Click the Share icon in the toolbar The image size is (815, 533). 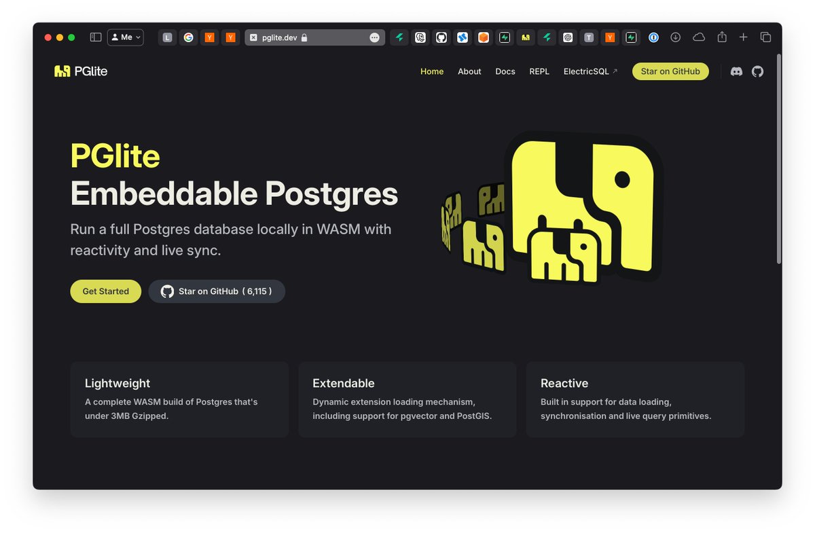click(721, 37)
